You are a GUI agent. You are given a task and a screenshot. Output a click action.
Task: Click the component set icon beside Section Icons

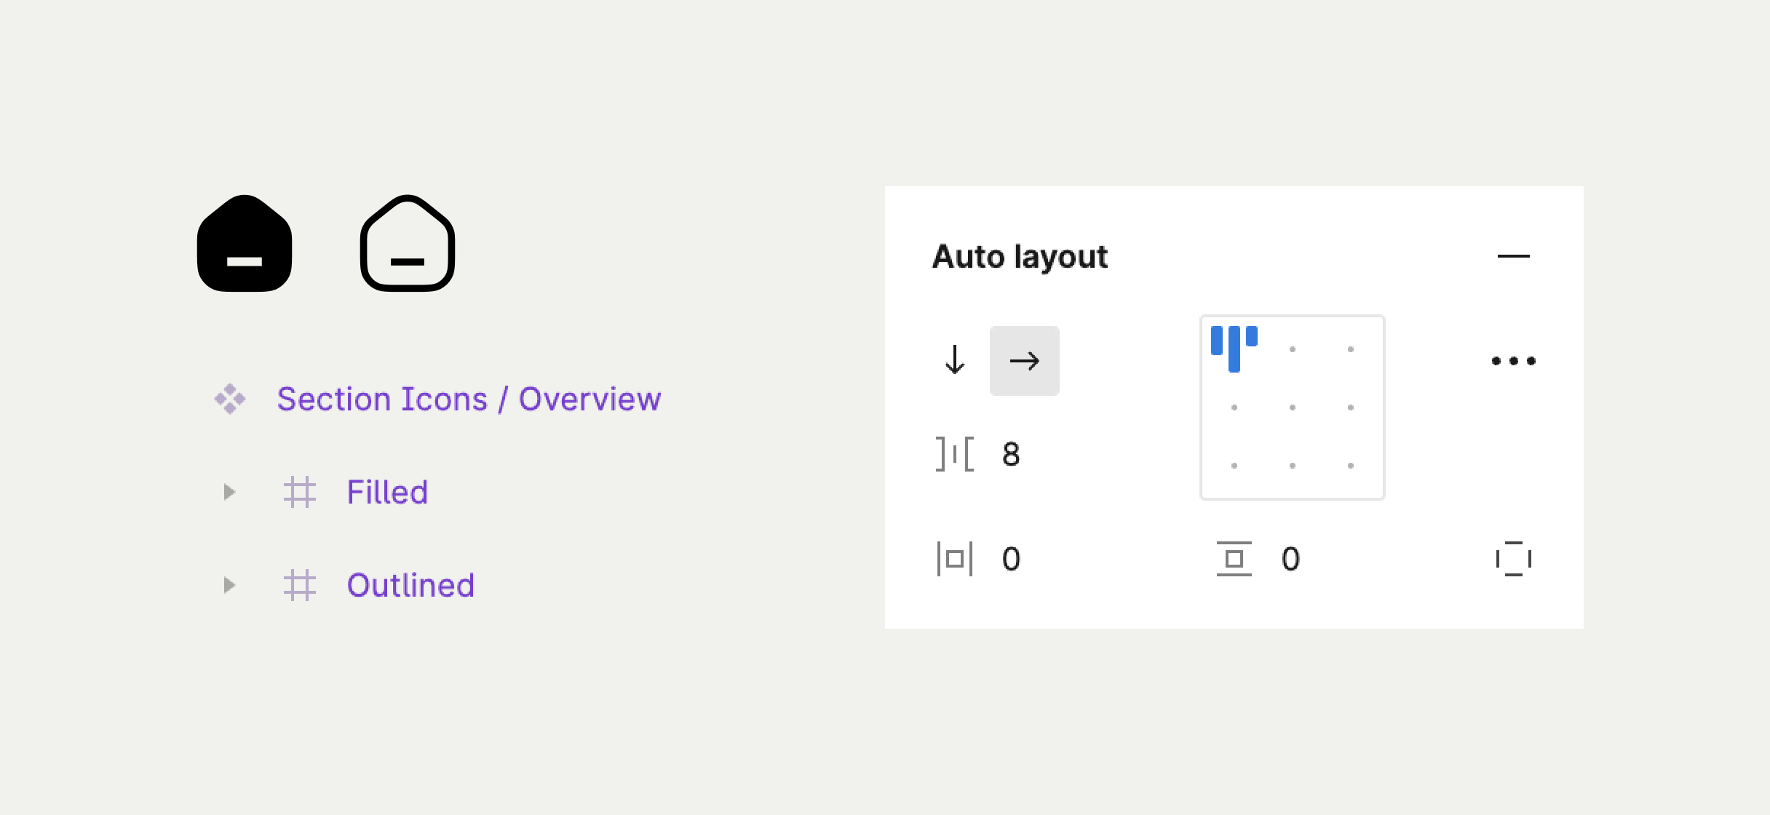tap(230, 399)
